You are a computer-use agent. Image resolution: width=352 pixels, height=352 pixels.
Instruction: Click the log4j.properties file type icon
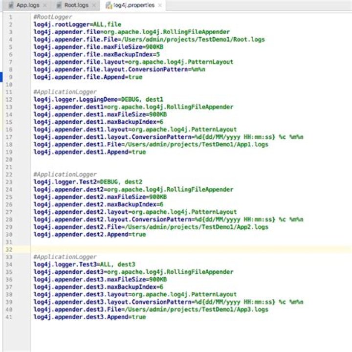coord(109,5)
